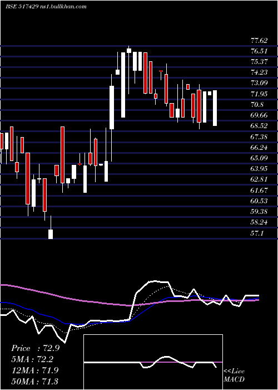This screenshot has width=278, height=390.
Task: Select the 65.09 price axis label
Action: [259, 158]
